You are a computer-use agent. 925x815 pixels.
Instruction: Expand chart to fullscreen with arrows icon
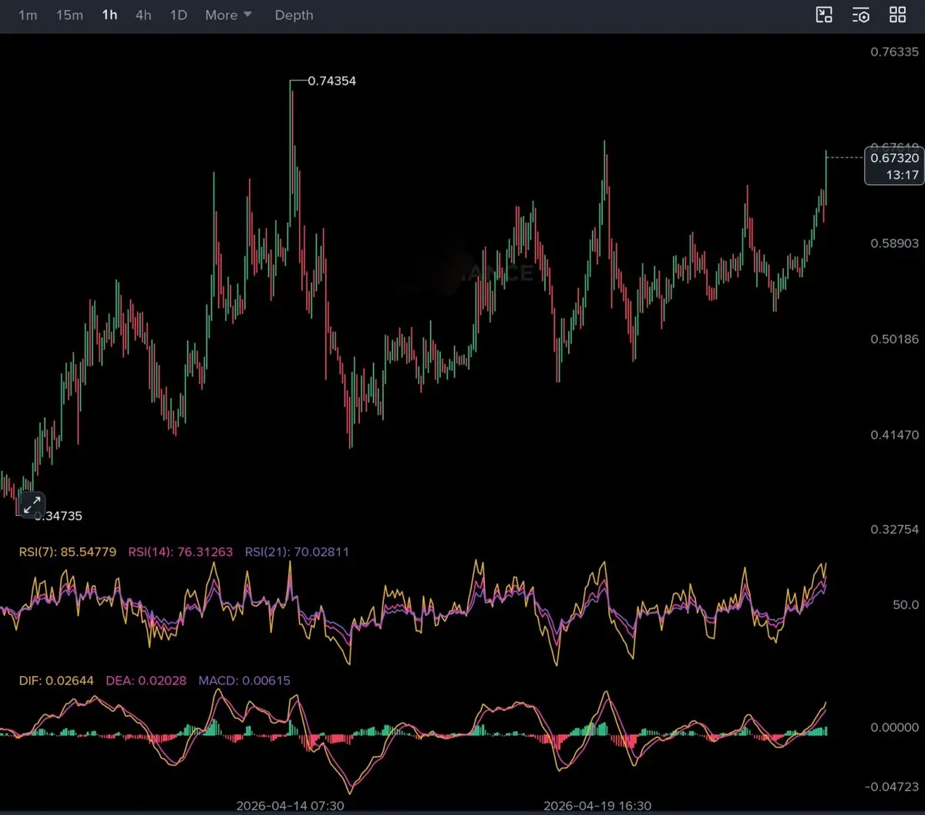(32, 506)
